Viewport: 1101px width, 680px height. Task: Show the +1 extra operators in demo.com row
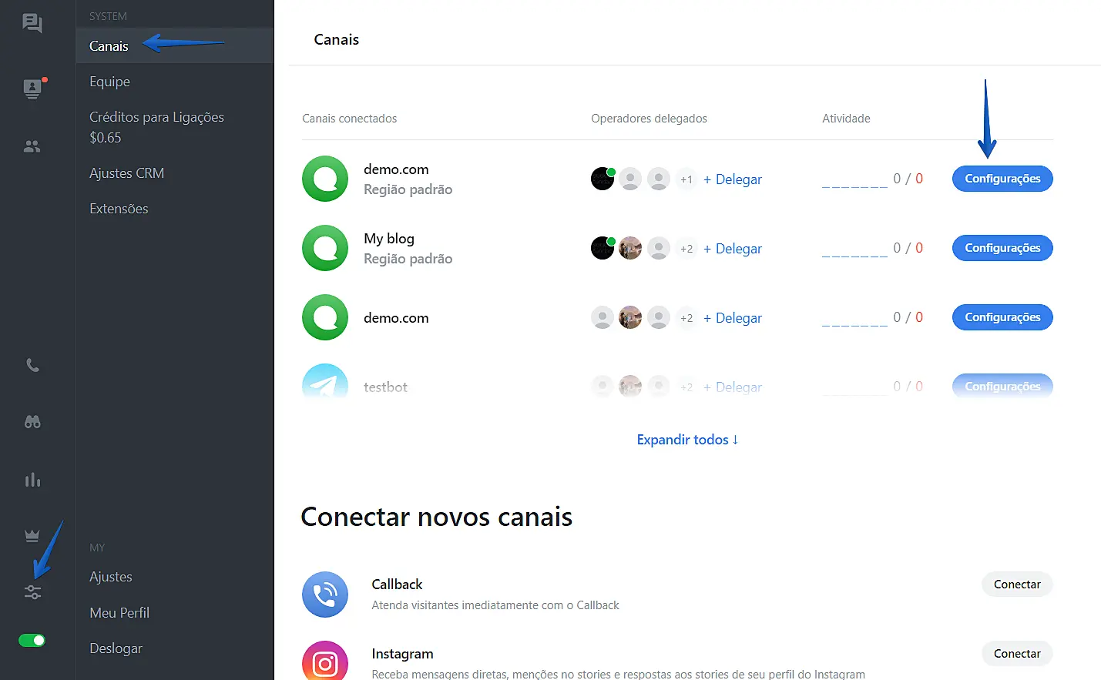coord(686,179)
